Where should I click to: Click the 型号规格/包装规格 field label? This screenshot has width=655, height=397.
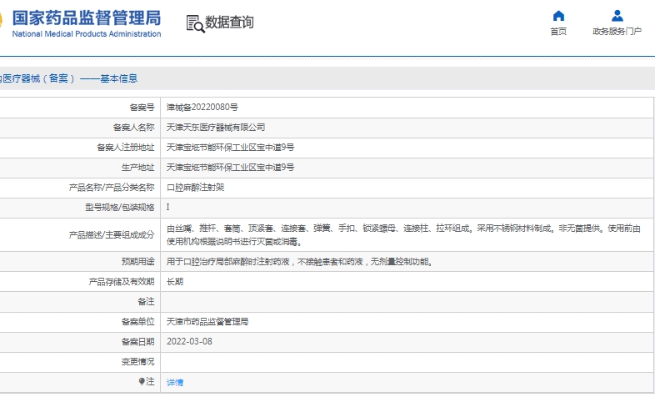(x=120, y=208)
